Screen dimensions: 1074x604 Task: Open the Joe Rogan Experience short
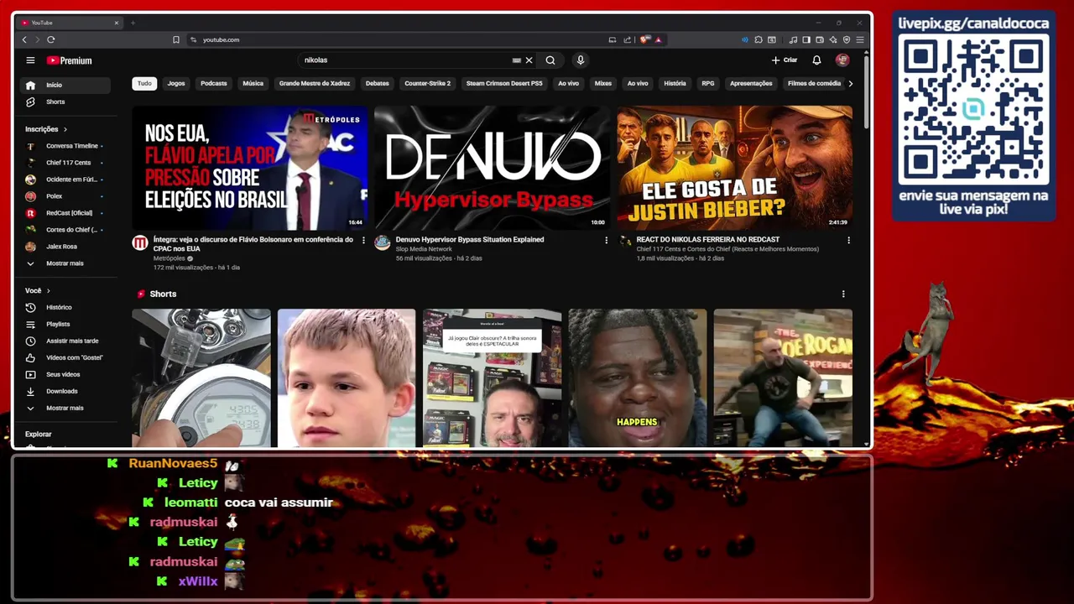click(x=783, y=377)
